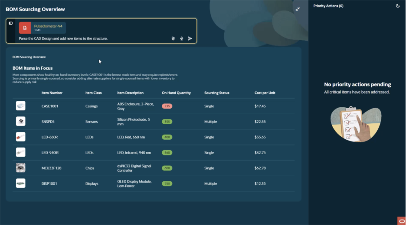406x225 pixels.
Task: Sort by Item Description column header
Action: 130,93
